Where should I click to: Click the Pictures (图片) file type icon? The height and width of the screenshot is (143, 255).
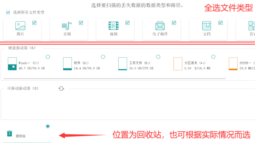tap(20, 26)
